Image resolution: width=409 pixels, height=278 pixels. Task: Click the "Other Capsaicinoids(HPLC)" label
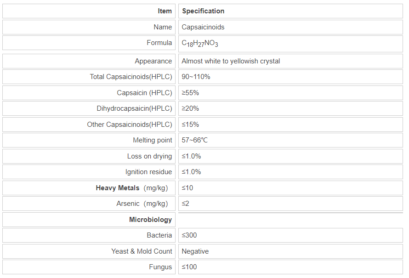(x=130, y=125)
